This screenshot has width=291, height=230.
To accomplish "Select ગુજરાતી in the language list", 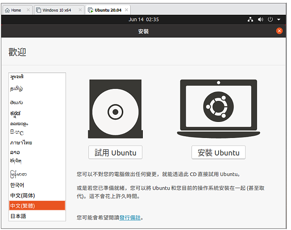I will [37, 77].
